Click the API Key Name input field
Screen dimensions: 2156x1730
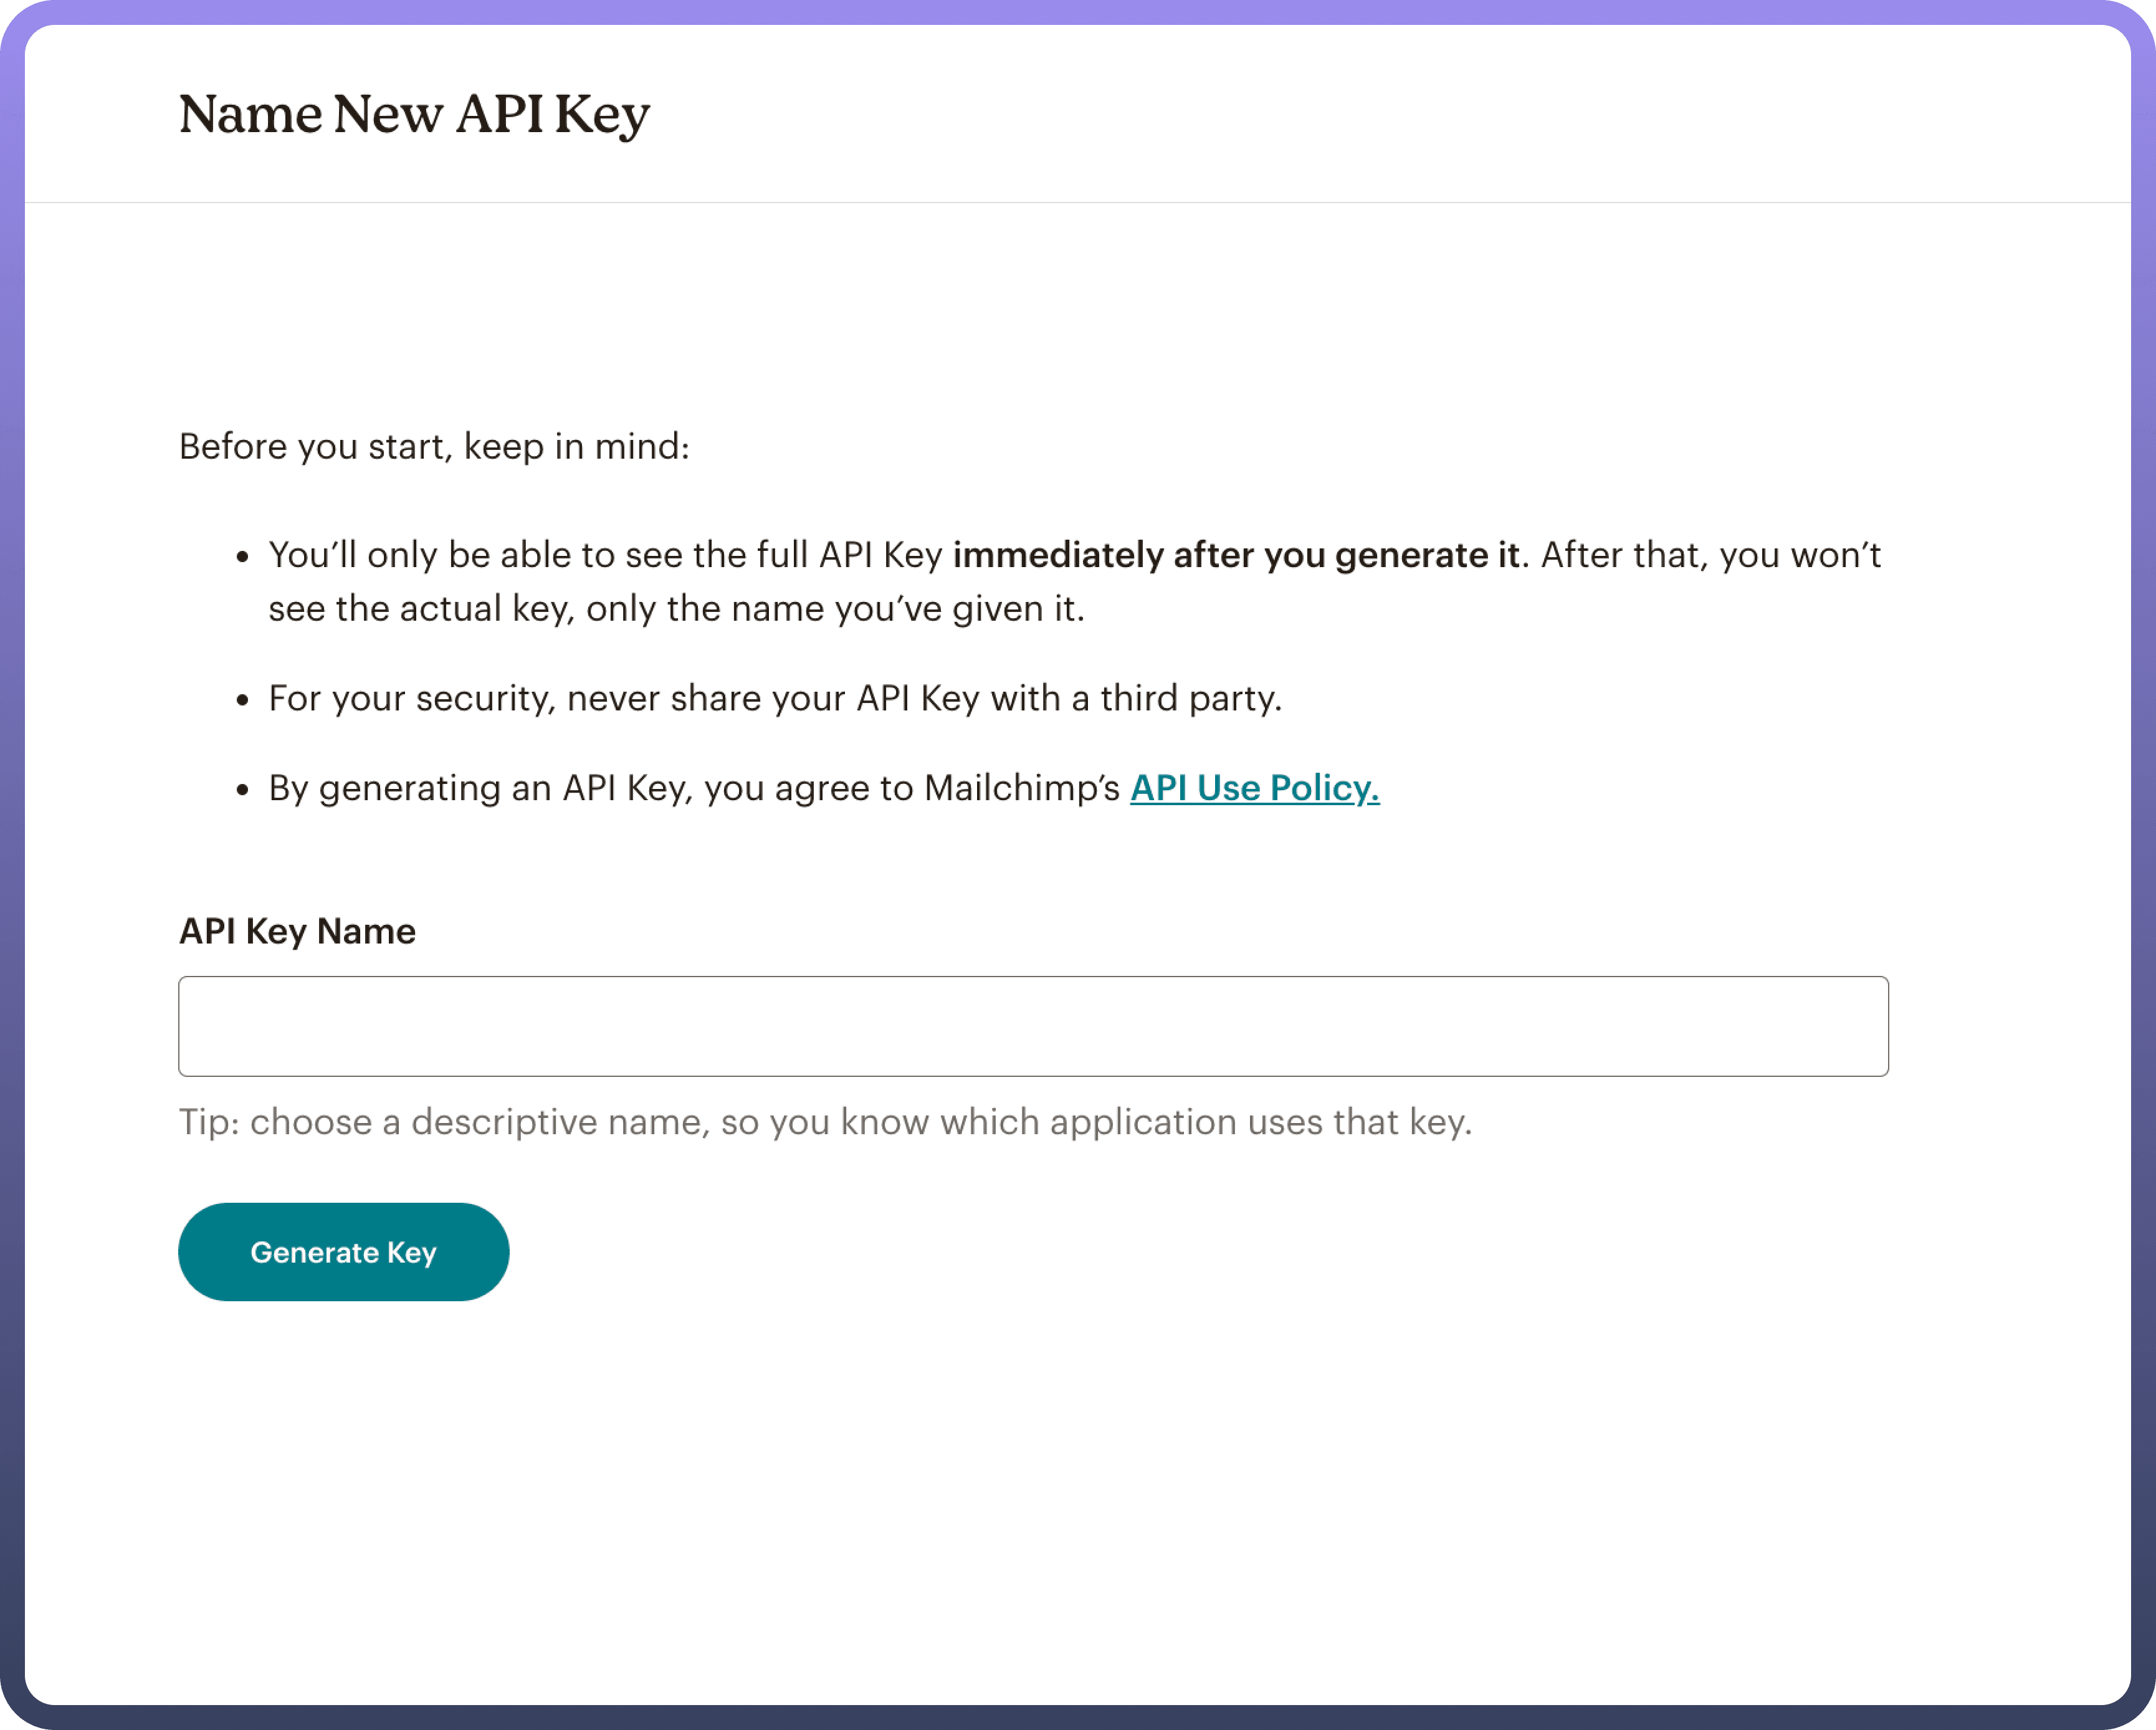tap(1032, 1026)
